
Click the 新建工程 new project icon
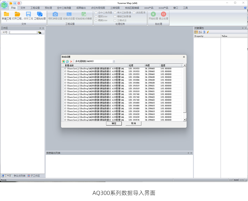point(6,14)
